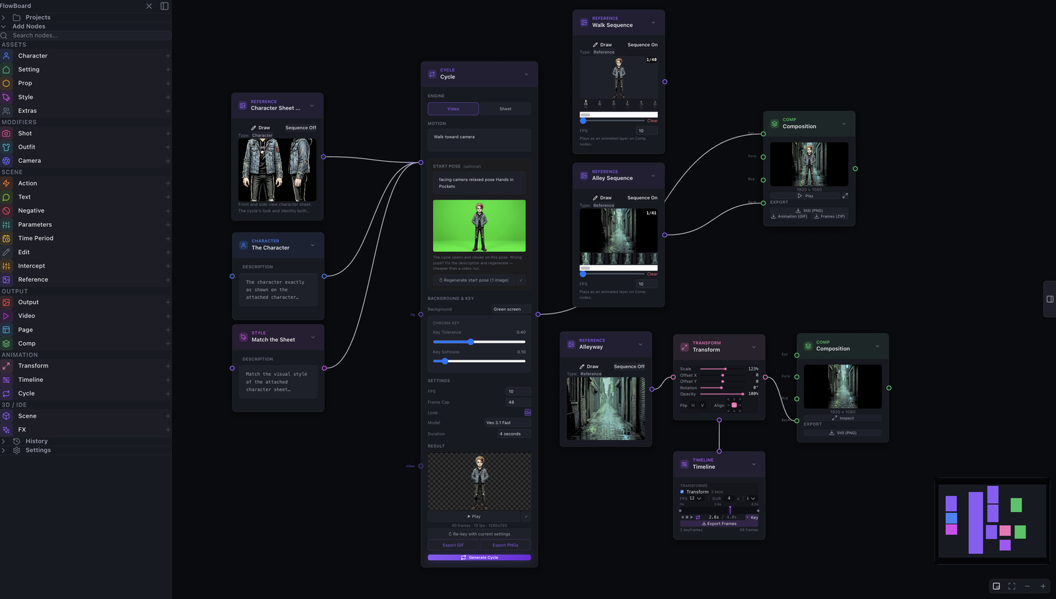This screenshot has height=599, width=1056.
Task: Click the Timeline node header icon
Action: (684, 464)
